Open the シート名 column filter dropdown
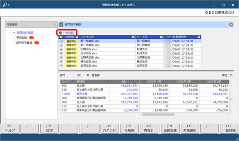This screenshot has height=141, width=239. pos(161,37)
